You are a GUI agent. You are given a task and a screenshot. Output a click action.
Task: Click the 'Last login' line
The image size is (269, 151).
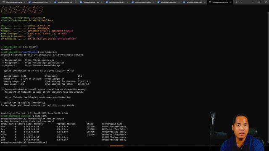pos(34,113)
